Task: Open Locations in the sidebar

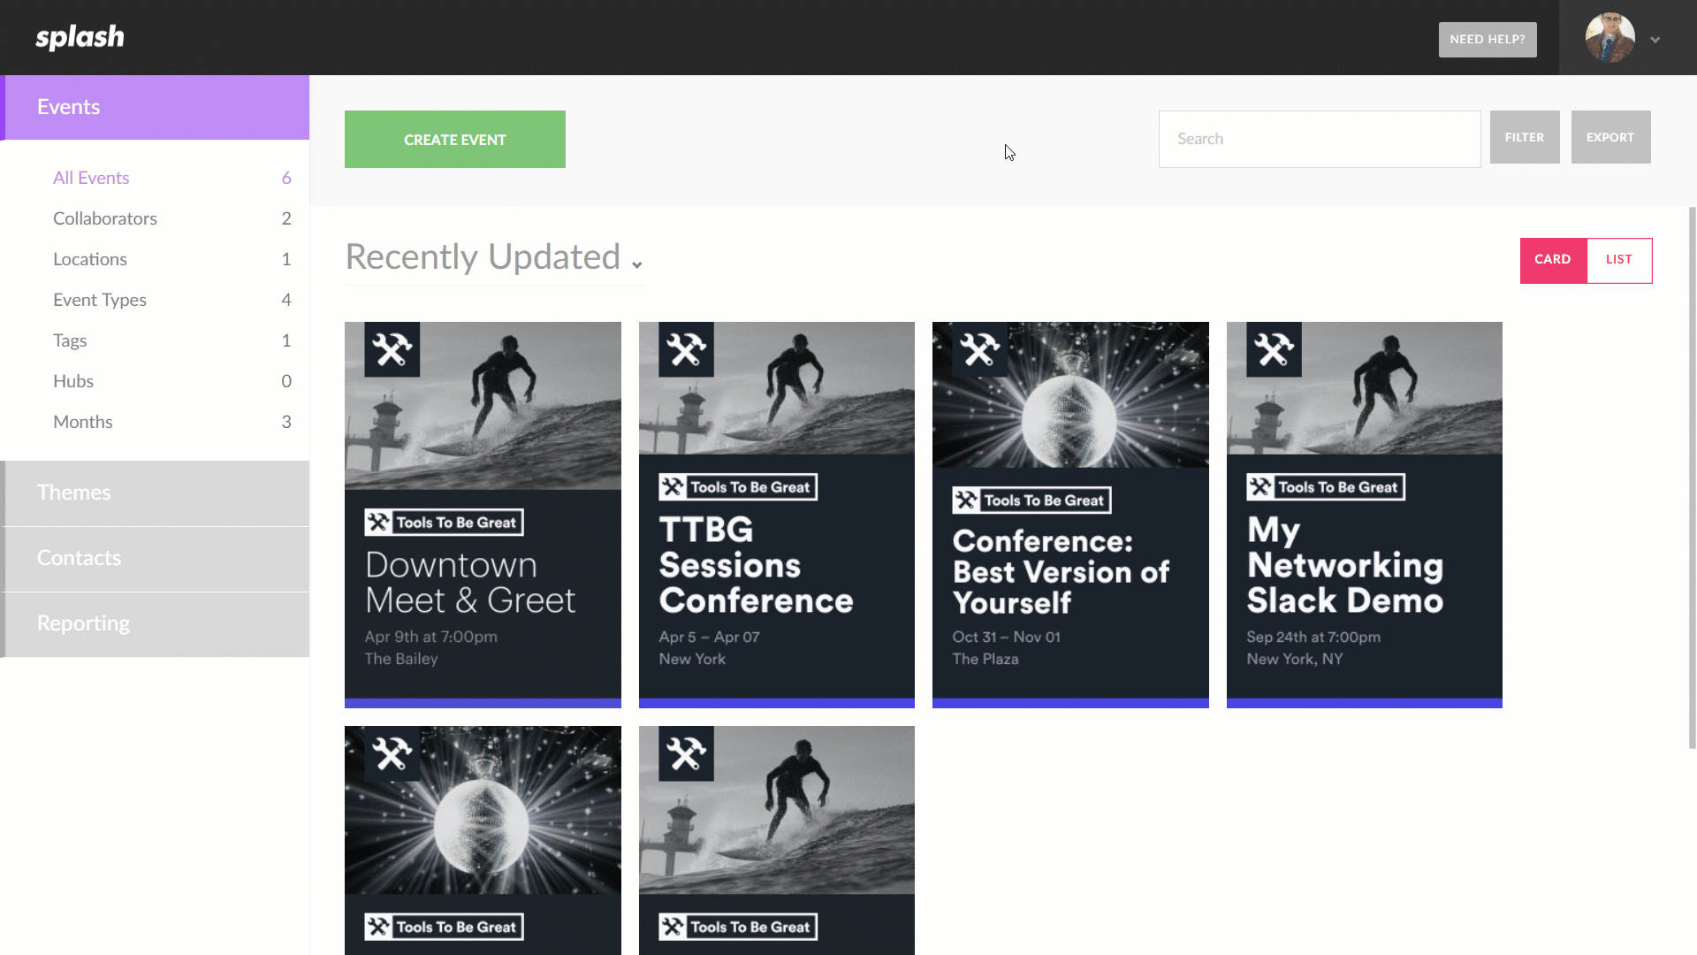Action: point(171,259)
